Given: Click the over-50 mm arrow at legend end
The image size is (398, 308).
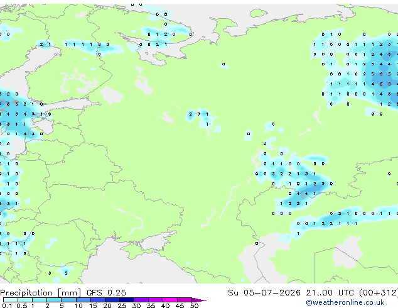Looking at the screenshot, I should [x=199, y=300].
